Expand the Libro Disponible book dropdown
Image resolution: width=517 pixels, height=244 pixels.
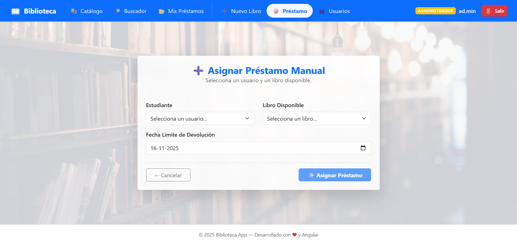coord(317,118)
